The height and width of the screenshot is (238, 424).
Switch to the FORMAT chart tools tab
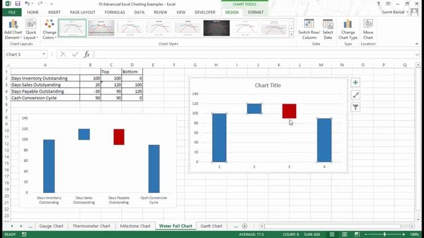point(256,13)
